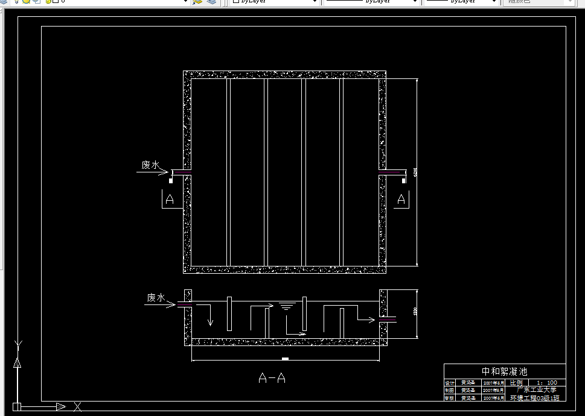
Task: Click the Make Object's Layer Current icon
Action: [x=197, y=1]
